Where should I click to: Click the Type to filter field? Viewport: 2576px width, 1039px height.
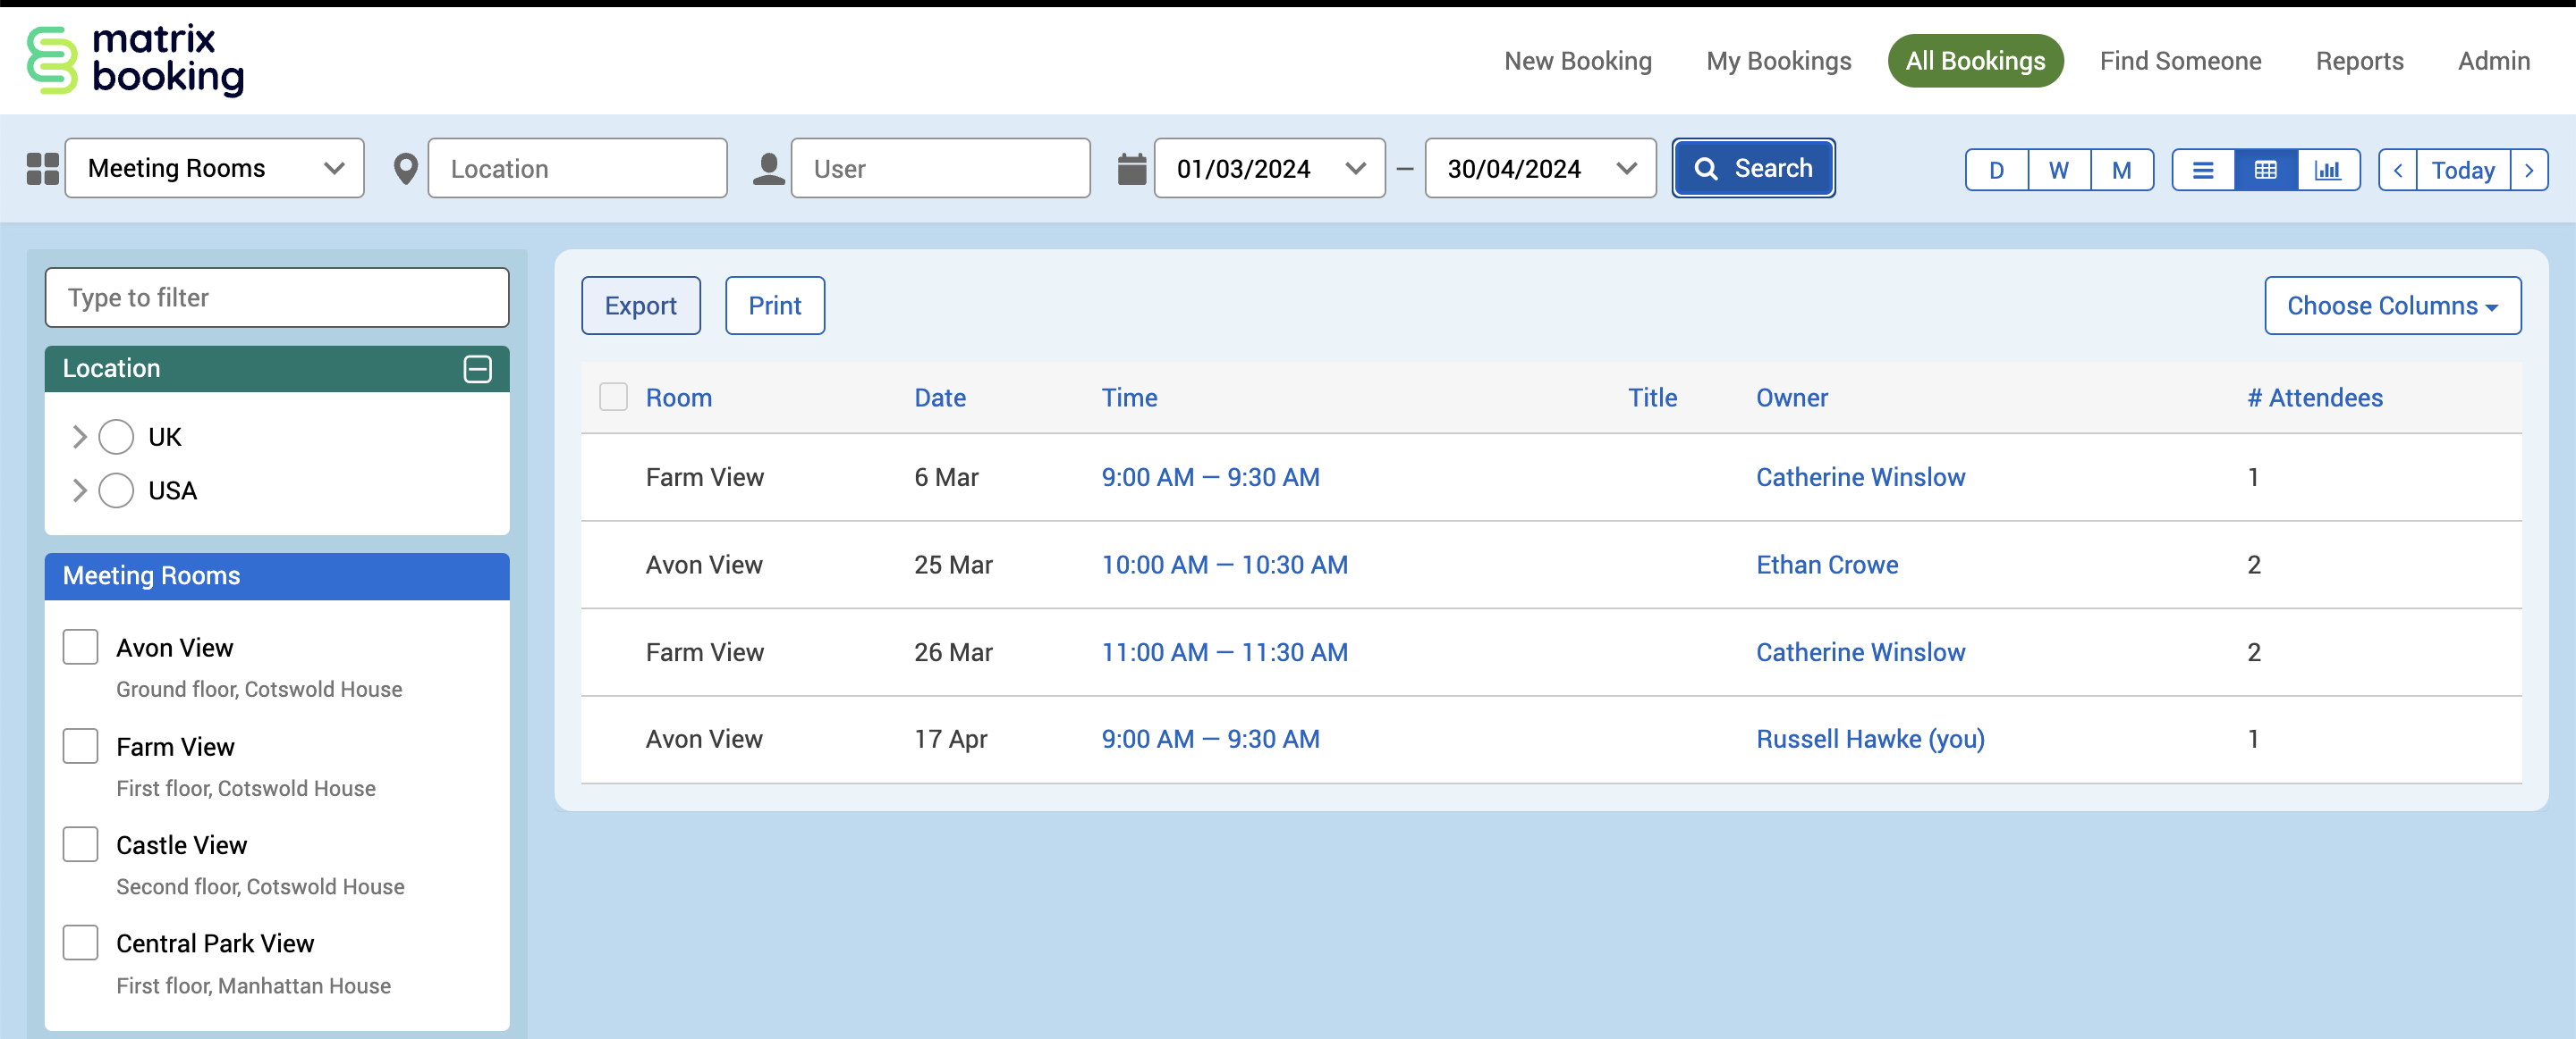click(x=277, y=297)
